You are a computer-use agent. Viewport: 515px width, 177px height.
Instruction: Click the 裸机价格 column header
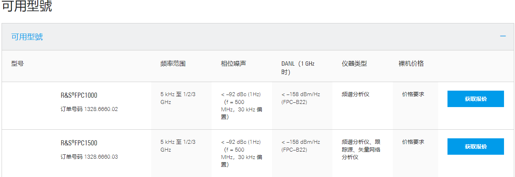tap(411, 63)
